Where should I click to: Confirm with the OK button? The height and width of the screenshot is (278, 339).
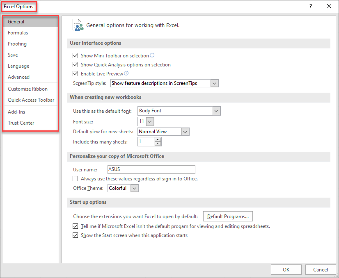[286, 269]
